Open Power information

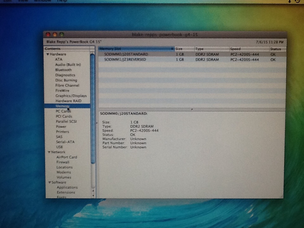click(61, 127)
